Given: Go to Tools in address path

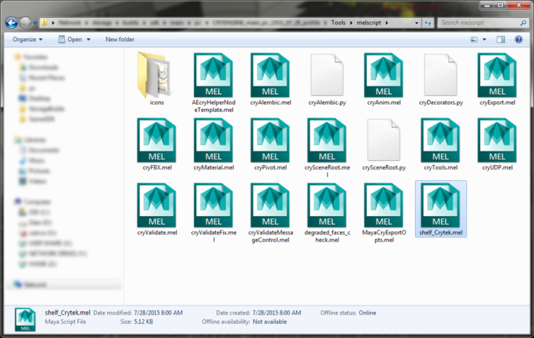Looking at the screenshot, I should [338, 23].
